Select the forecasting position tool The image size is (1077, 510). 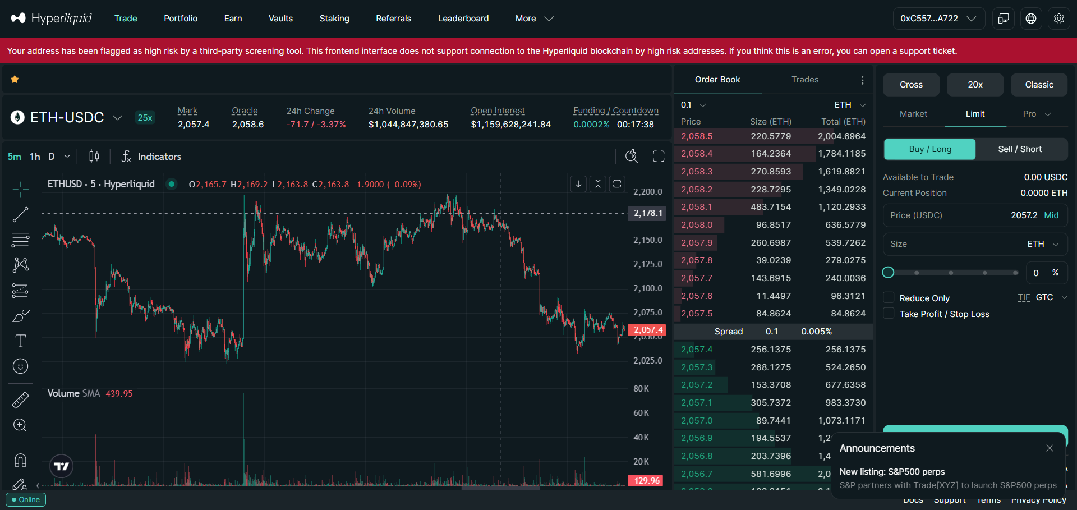21,291
